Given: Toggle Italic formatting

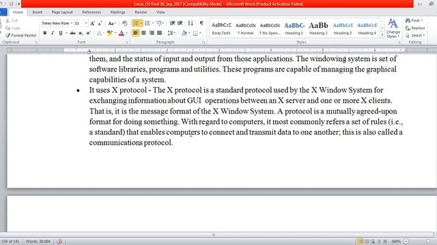Looking at the screenshot, I should (x=53, y=33).
